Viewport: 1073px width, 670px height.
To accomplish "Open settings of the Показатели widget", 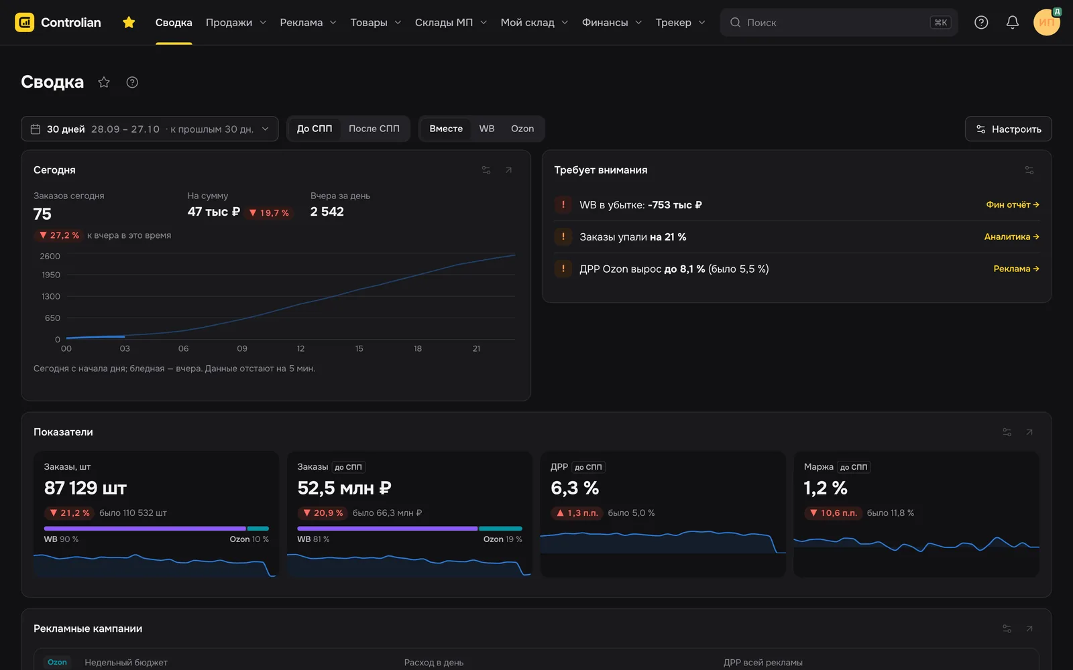I will (1007, 432).
